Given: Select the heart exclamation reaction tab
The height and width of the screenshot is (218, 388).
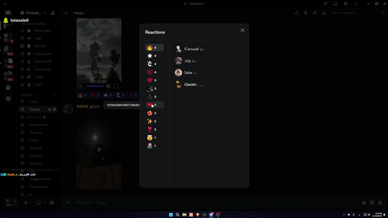Looking at the screenshot, I should pyautogui.click(x=154, y=130).
